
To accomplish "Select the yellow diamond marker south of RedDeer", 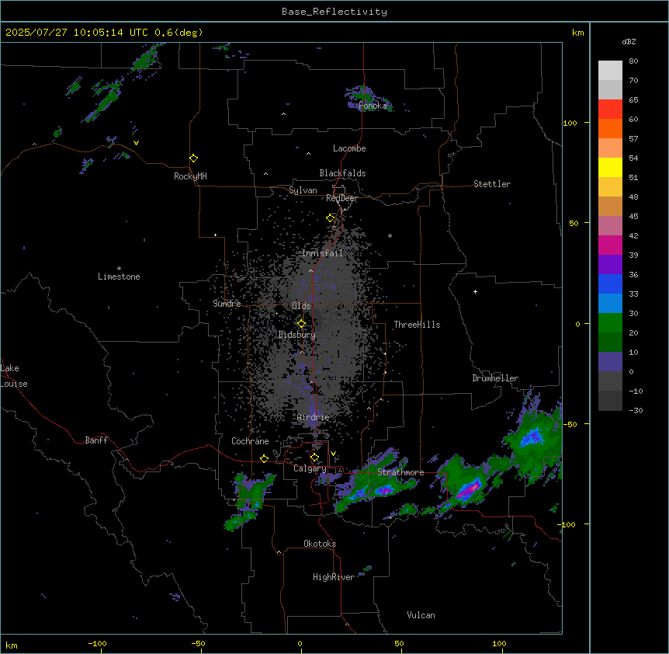I will 330,217.
